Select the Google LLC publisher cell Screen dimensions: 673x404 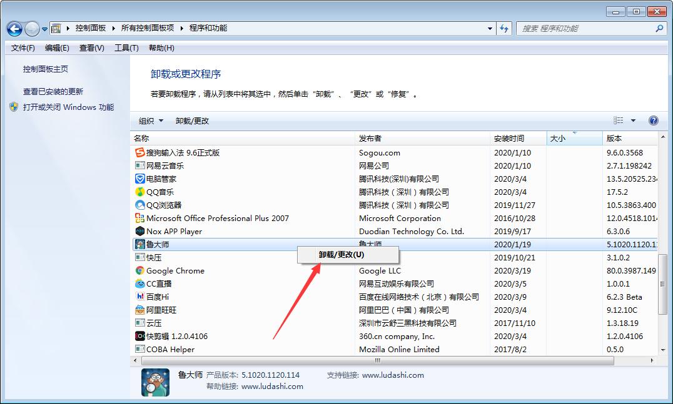pyautogui.click(x=380, y=271)
